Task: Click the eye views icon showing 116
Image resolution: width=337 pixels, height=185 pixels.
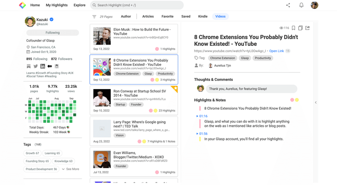Action: (281, 28)
